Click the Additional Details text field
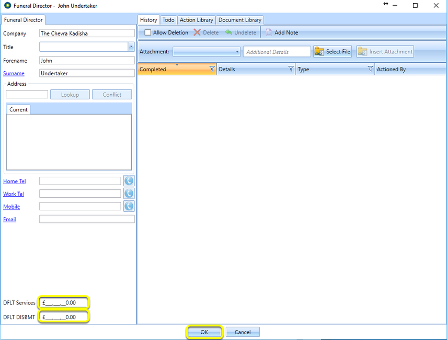 point(277,52)
